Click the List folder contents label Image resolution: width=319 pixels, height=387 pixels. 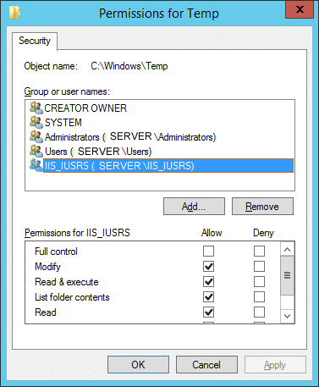(x=72, y=297)
